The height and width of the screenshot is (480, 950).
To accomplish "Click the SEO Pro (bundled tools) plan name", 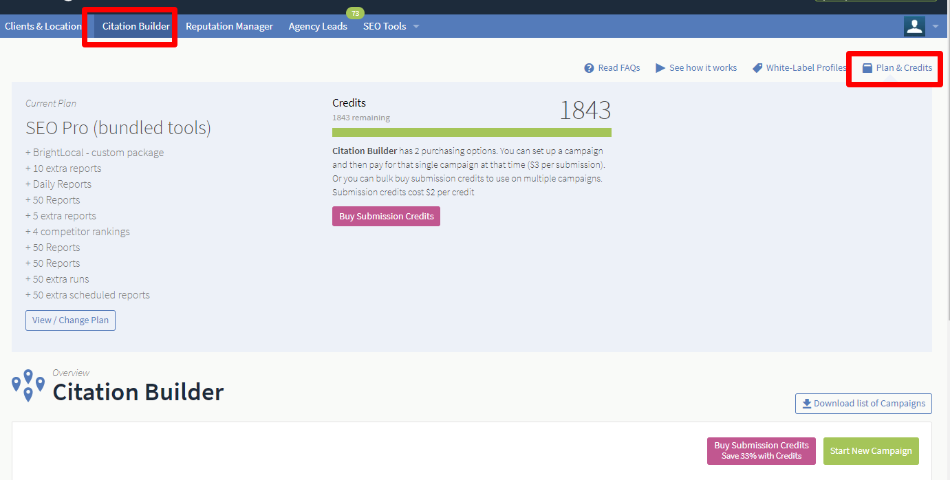I will pyautogui.click(x=118, y=128).
